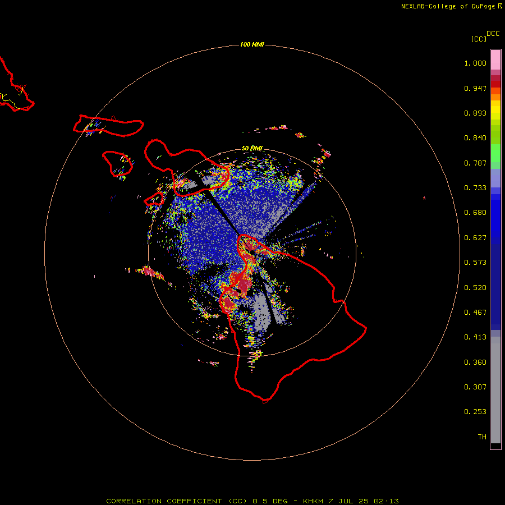The height and width of the screenshot is (505, 505).
Task: Click the 1.000 legend value
Action: (475, 63)
